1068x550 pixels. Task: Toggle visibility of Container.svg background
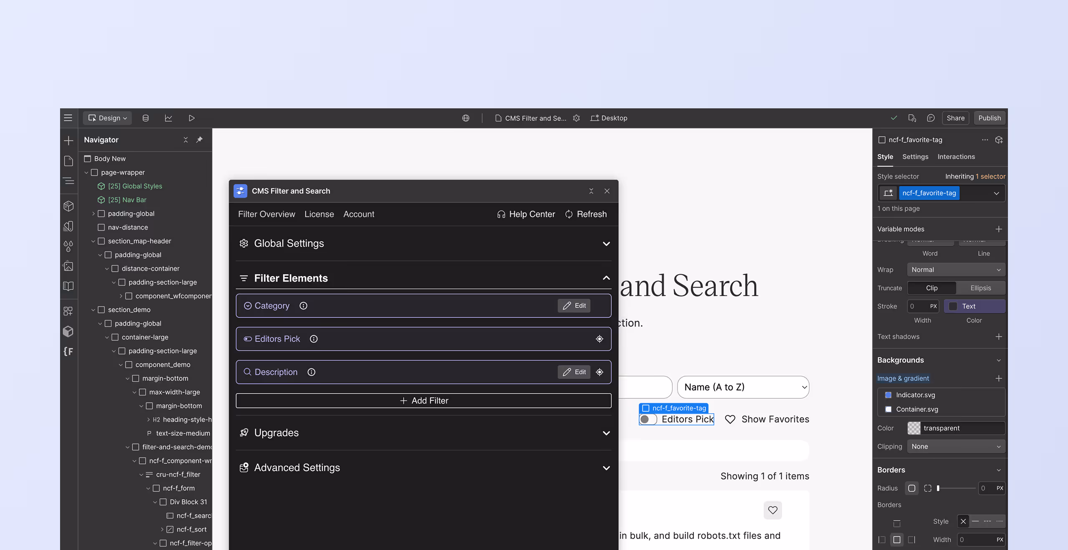coord(888,409)
